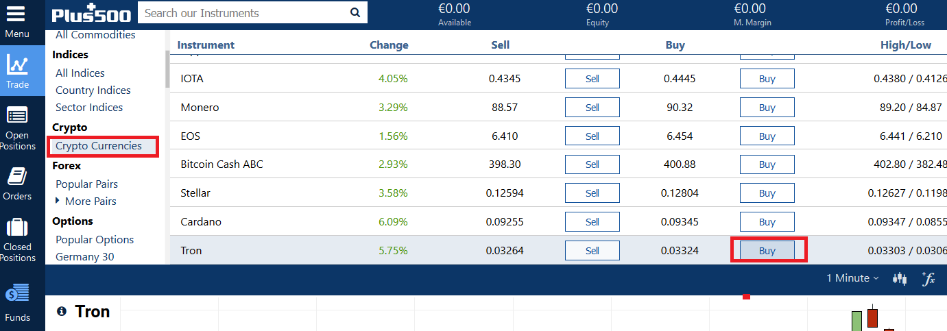Screen dimensions: 947x331
Task: Expand the More Pairs list
Action: [86, 201]
